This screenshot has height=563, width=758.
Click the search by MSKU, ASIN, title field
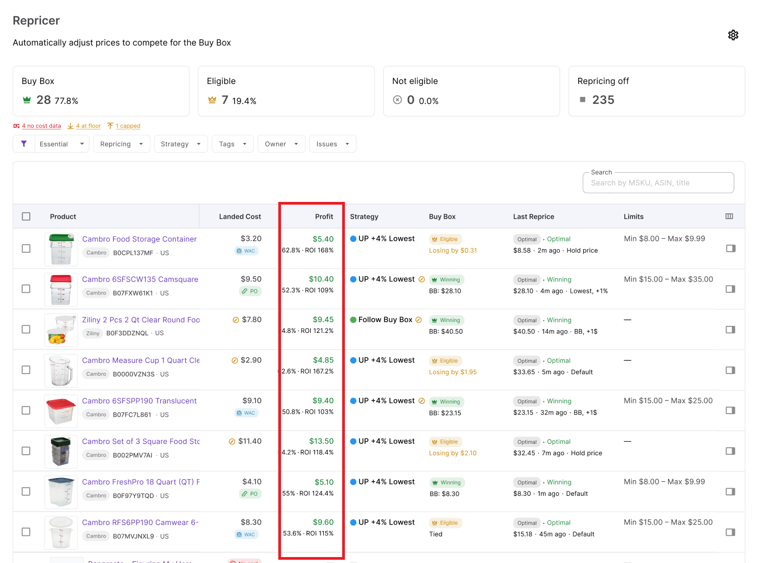coord(658,183)
